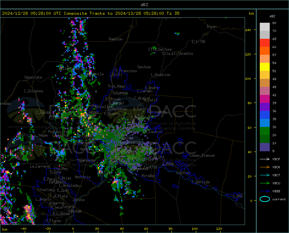Image resolution: width=289 pixels, height=233 pixels.
Task: Click the Gltallary map label
Action: [x=46, y=190]
